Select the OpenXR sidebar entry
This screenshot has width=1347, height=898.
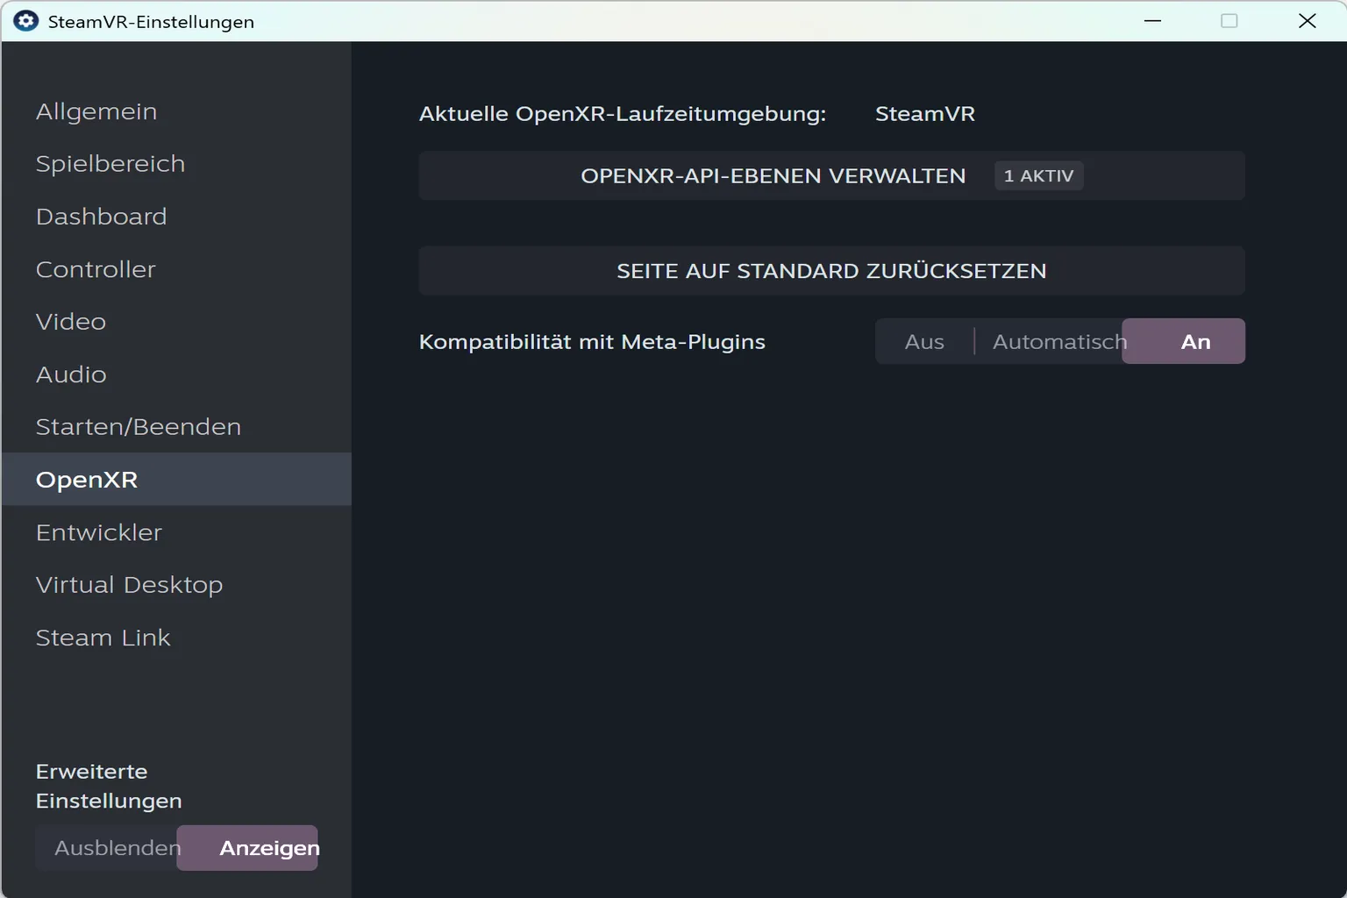click(176, 480)
